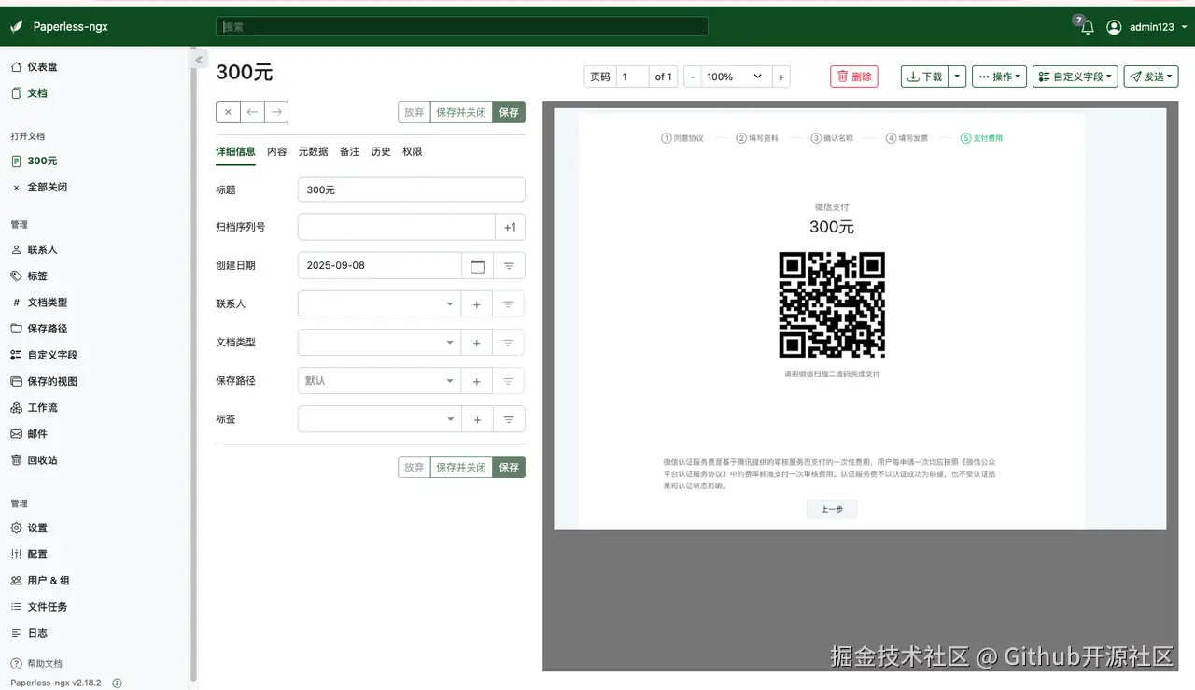Viewport: 1195px width, 690px height.
Task: Click 下载 download button
Action: (x=924, y=77)
